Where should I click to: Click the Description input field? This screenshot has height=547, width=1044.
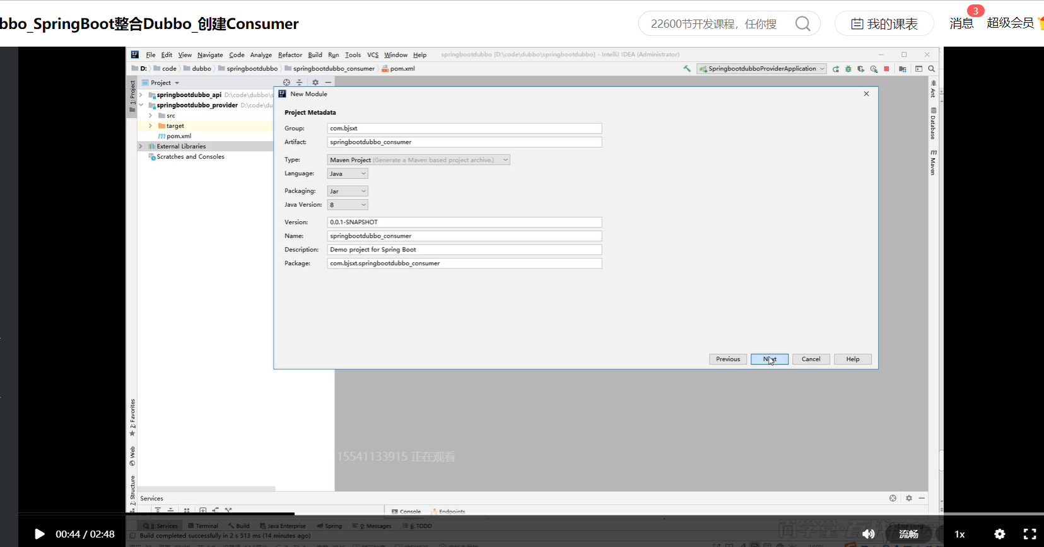pos(464,250)
